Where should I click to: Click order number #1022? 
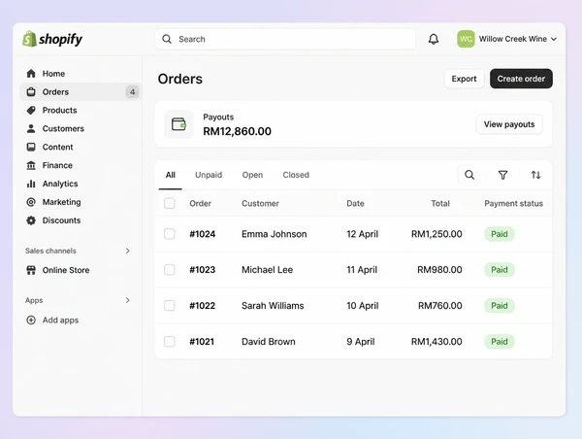click(203, 306)
